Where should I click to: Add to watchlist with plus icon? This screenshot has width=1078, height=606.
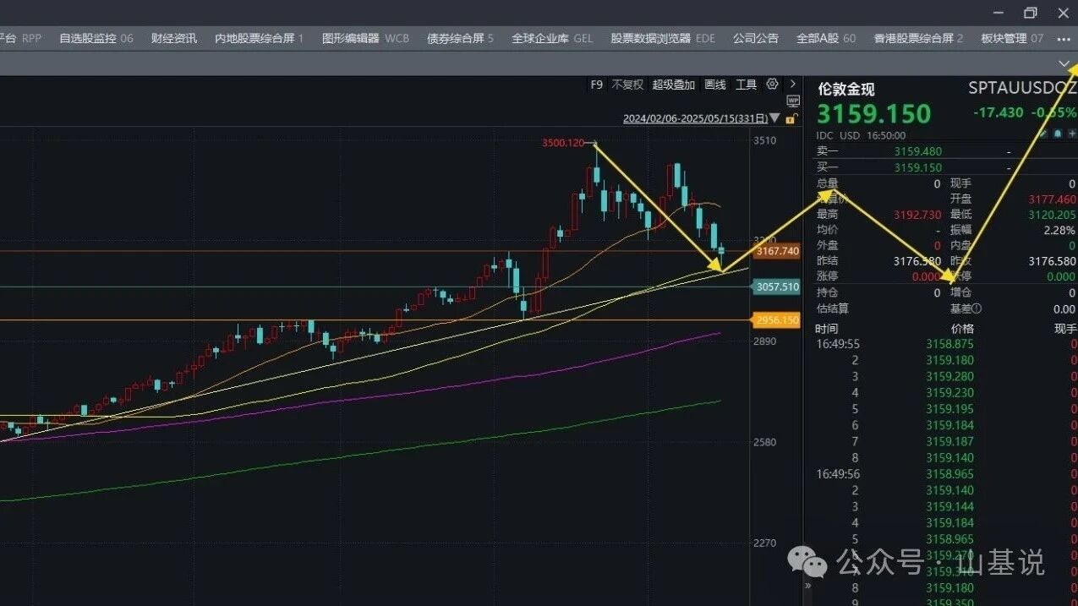click(x=1072, y=134)
